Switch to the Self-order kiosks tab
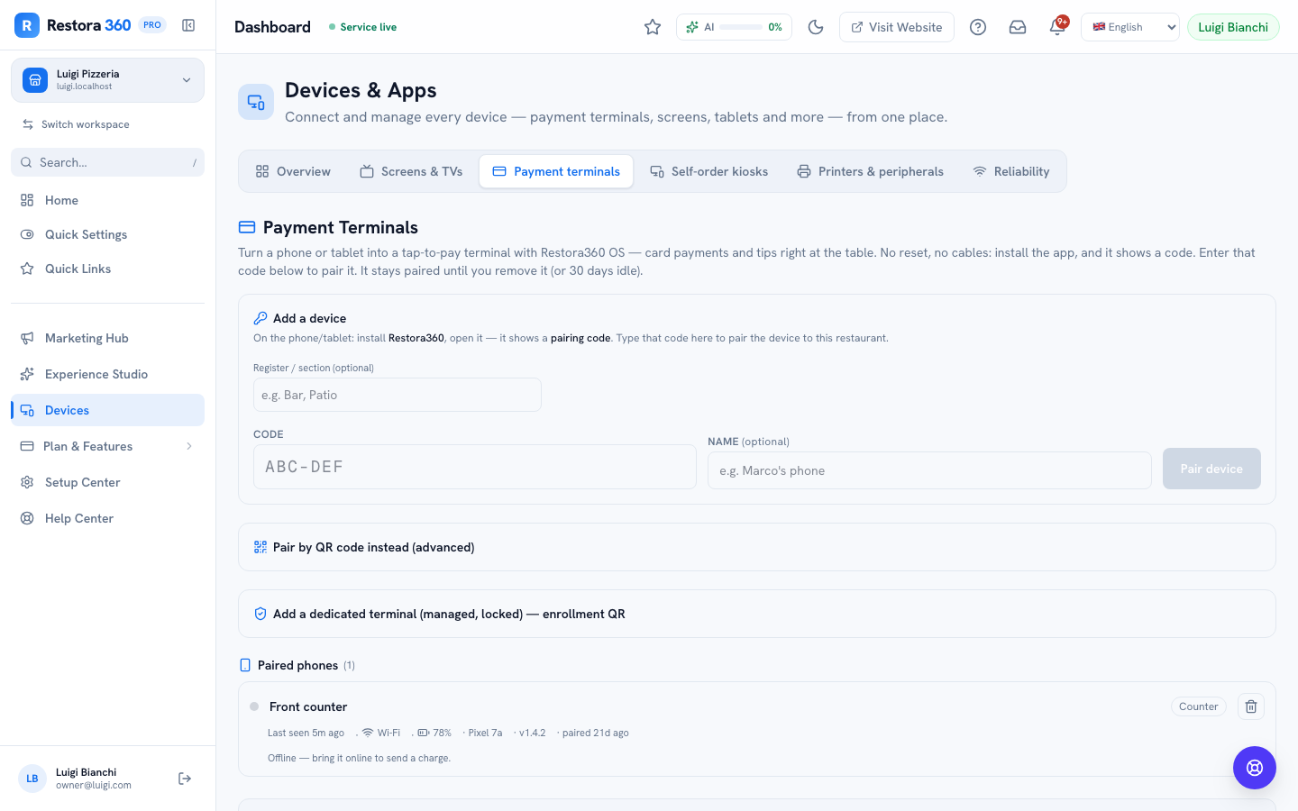The height and width of the screenshot is (811, 1298). pyautogui.click(x=709, y=171)
